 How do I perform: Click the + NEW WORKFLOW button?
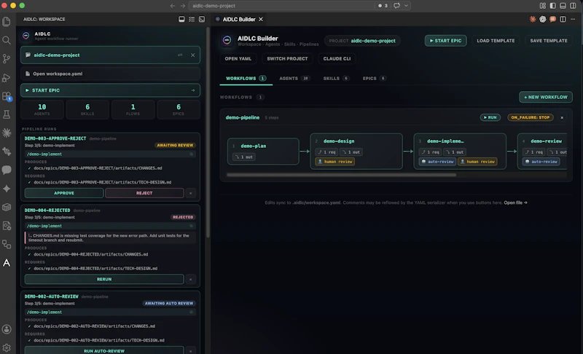pos(545,97)
